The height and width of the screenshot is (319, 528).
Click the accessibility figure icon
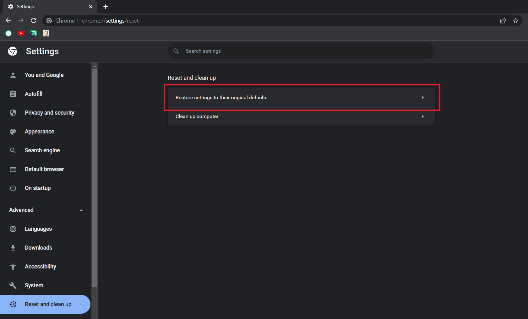13,267
